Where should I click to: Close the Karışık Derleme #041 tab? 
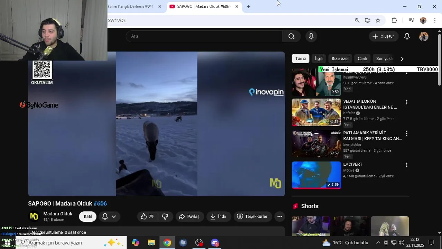(x=160, y=7)
